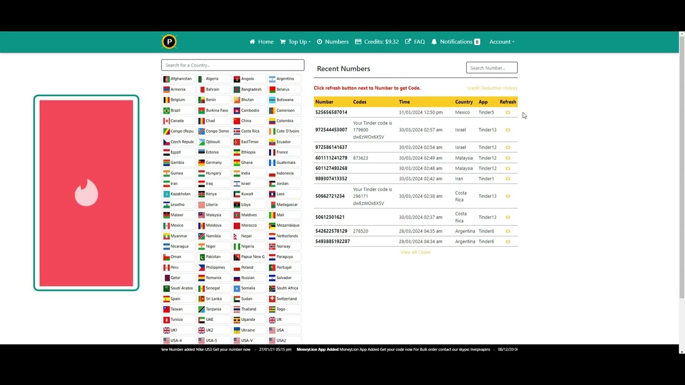Screen dimensions: 685x385
Task: Sort table by Number column header
Action: 324,102
